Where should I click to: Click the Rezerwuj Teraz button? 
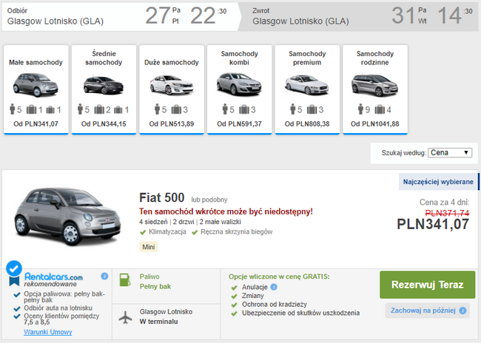[427, 285]
